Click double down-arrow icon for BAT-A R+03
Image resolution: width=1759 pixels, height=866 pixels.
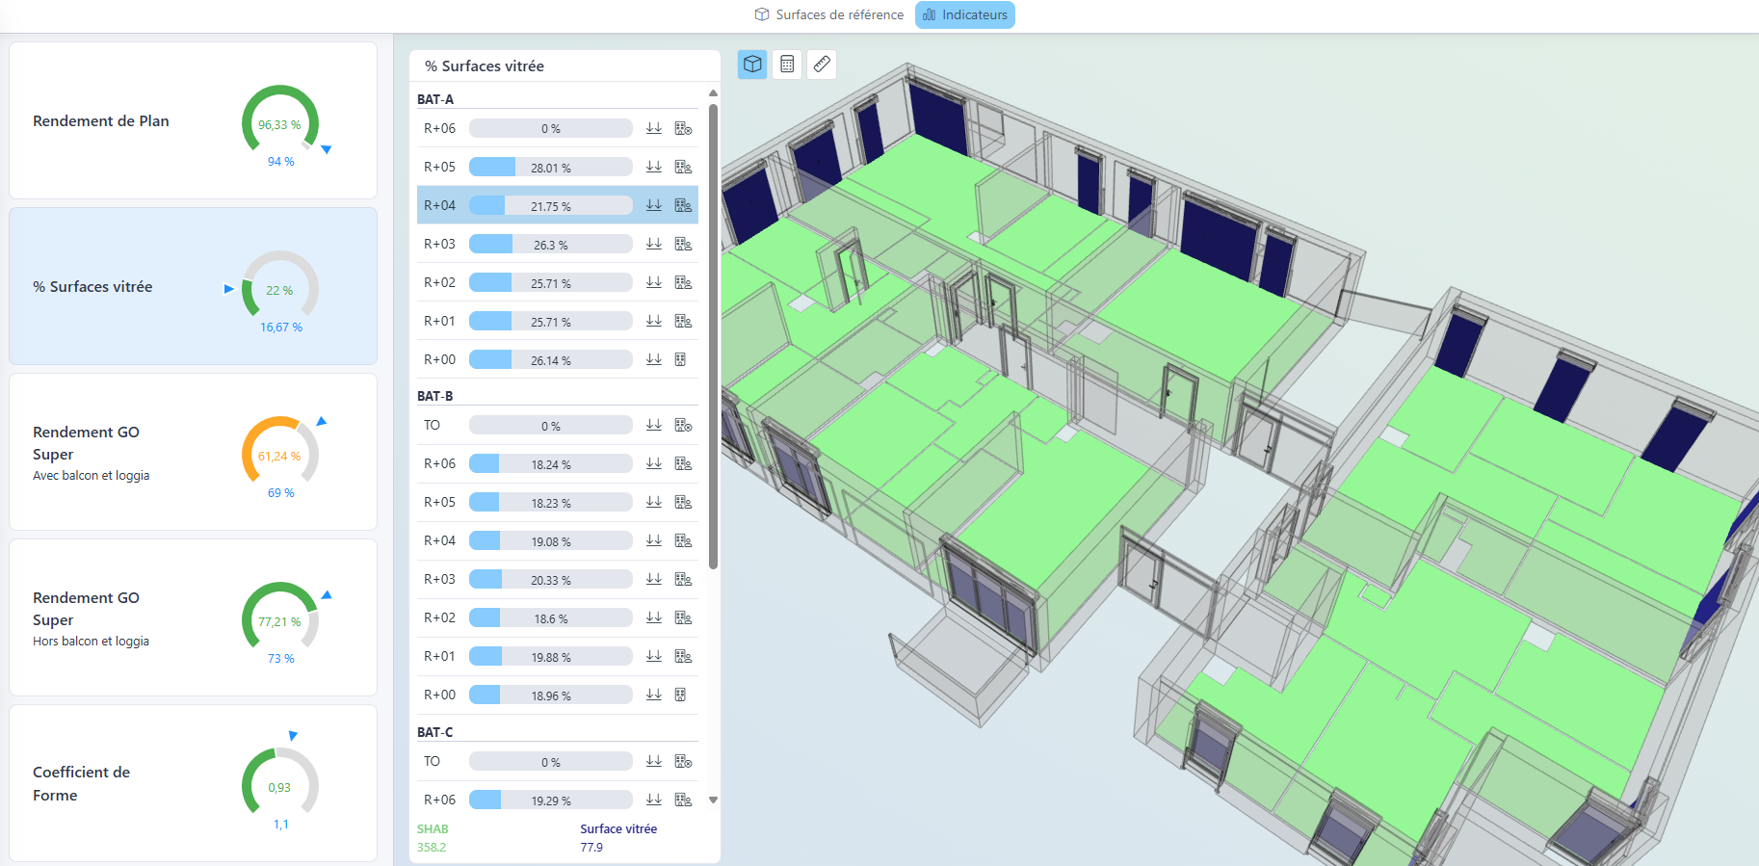tap(654, 244)
